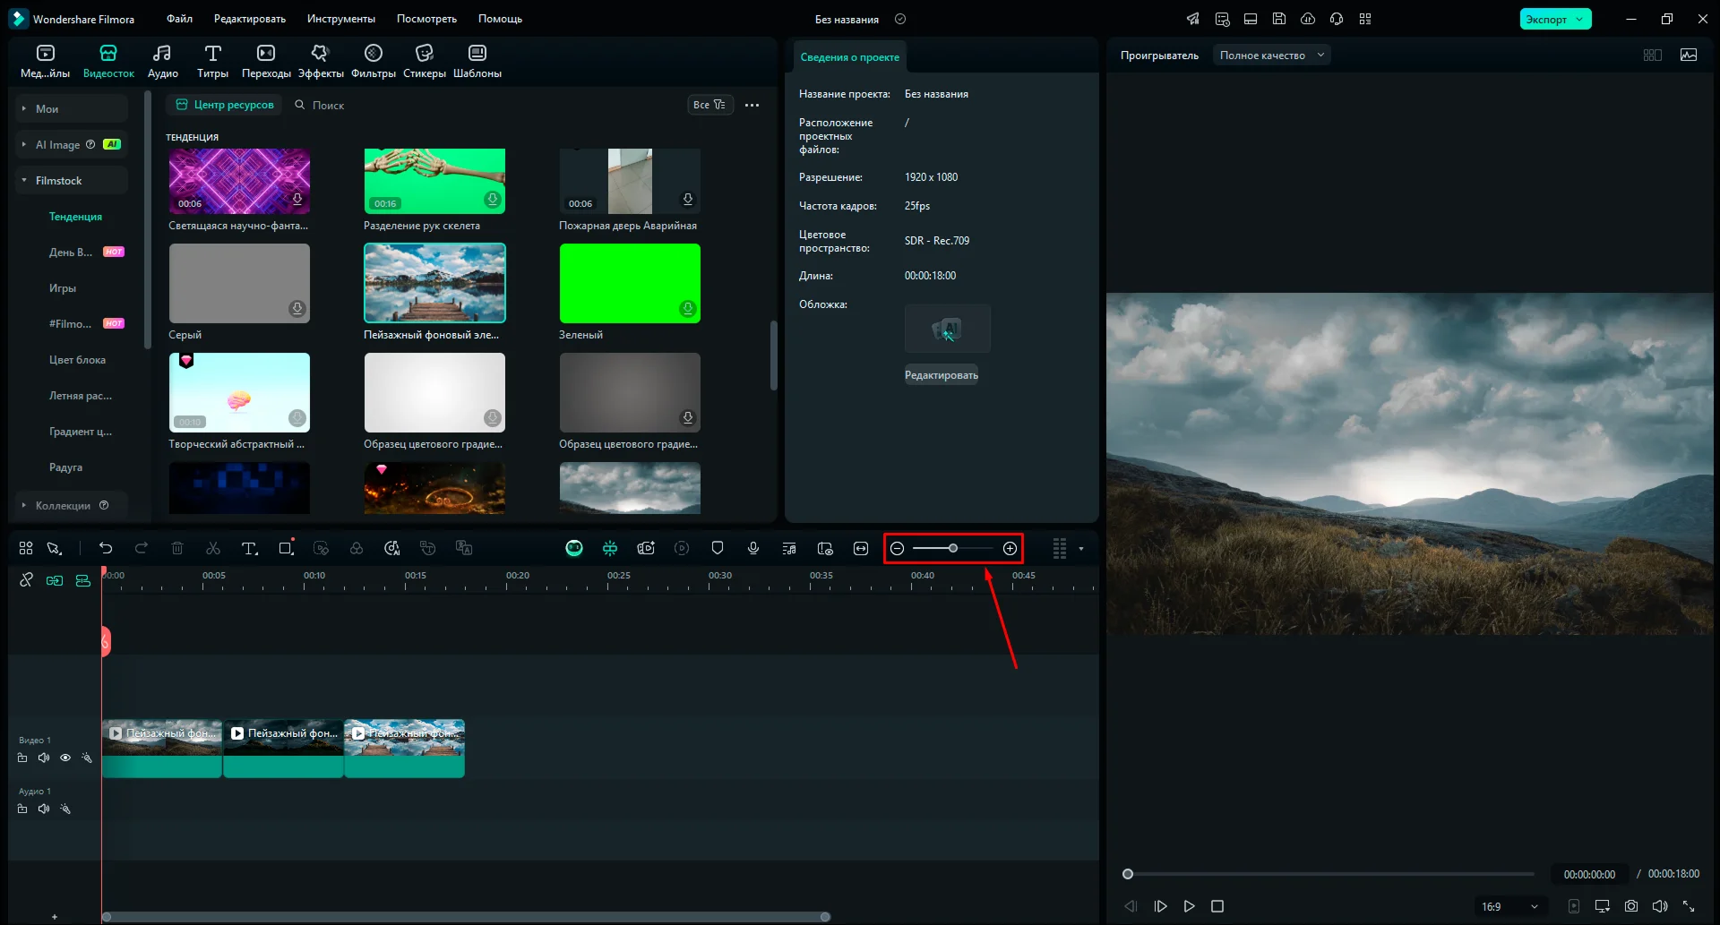Image resolution: width=1720 pixels, height=925 pixels.
Task: Hide the Video 1 track with eye icon
Action: 65,758
